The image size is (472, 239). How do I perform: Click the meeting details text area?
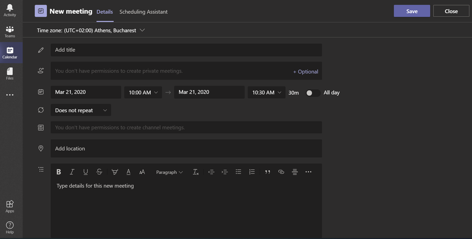click(186, 209)
